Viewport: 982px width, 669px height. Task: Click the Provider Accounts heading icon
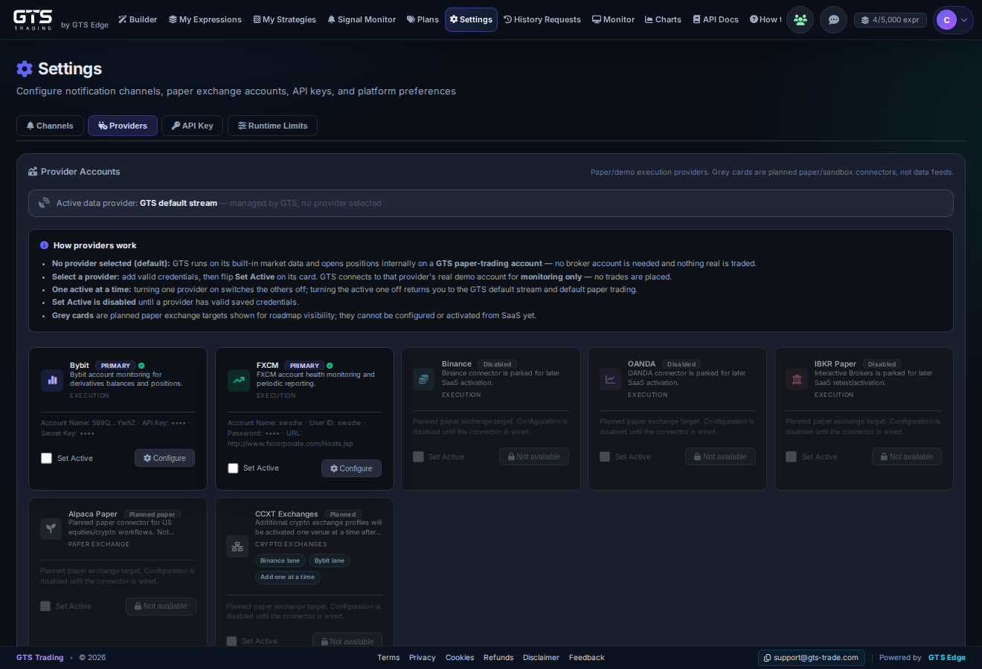(x=33, y=172)
